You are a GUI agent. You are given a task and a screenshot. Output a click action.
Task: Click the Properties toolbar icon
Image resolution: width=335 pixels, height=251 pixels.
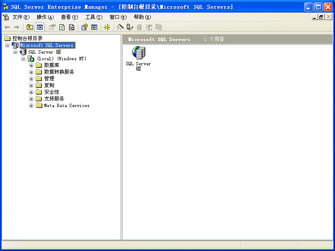click(52, 27)
